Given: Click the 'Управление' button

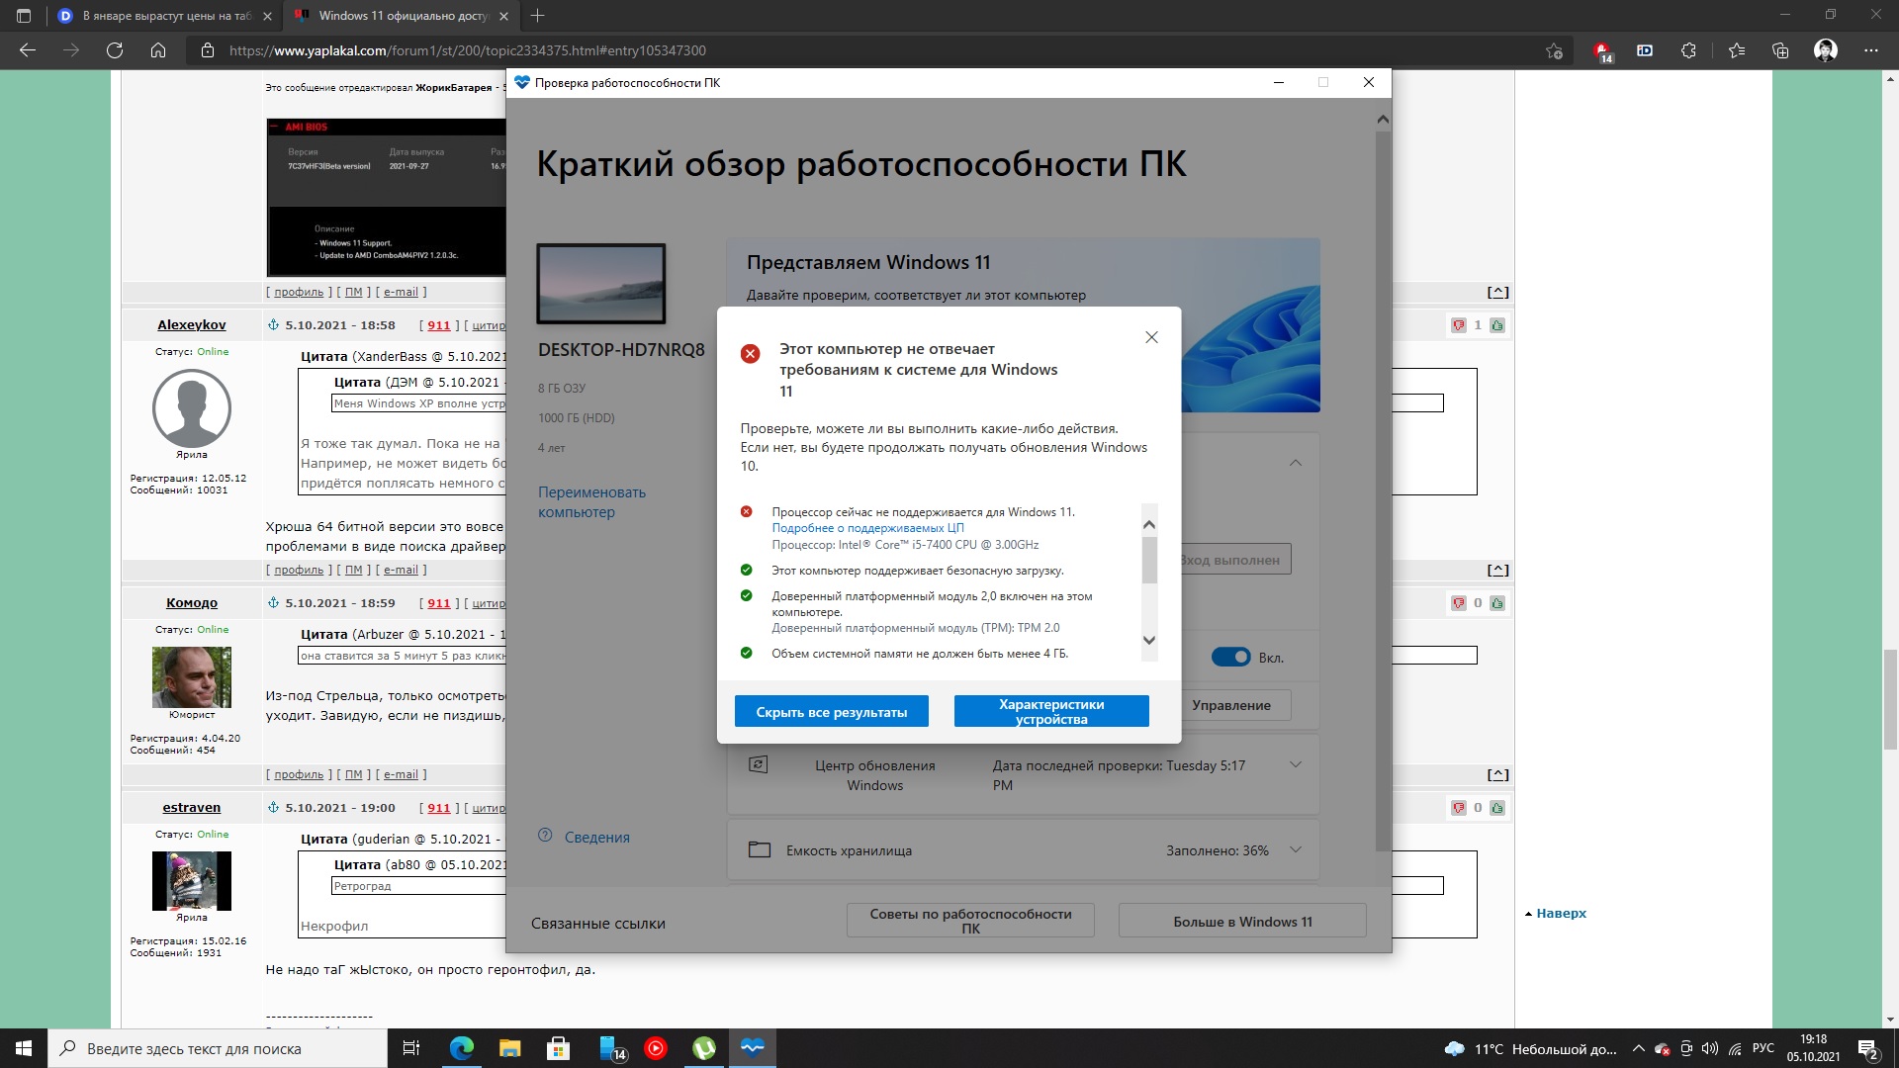Looking at the screenshot, I should click(1230, 705).
